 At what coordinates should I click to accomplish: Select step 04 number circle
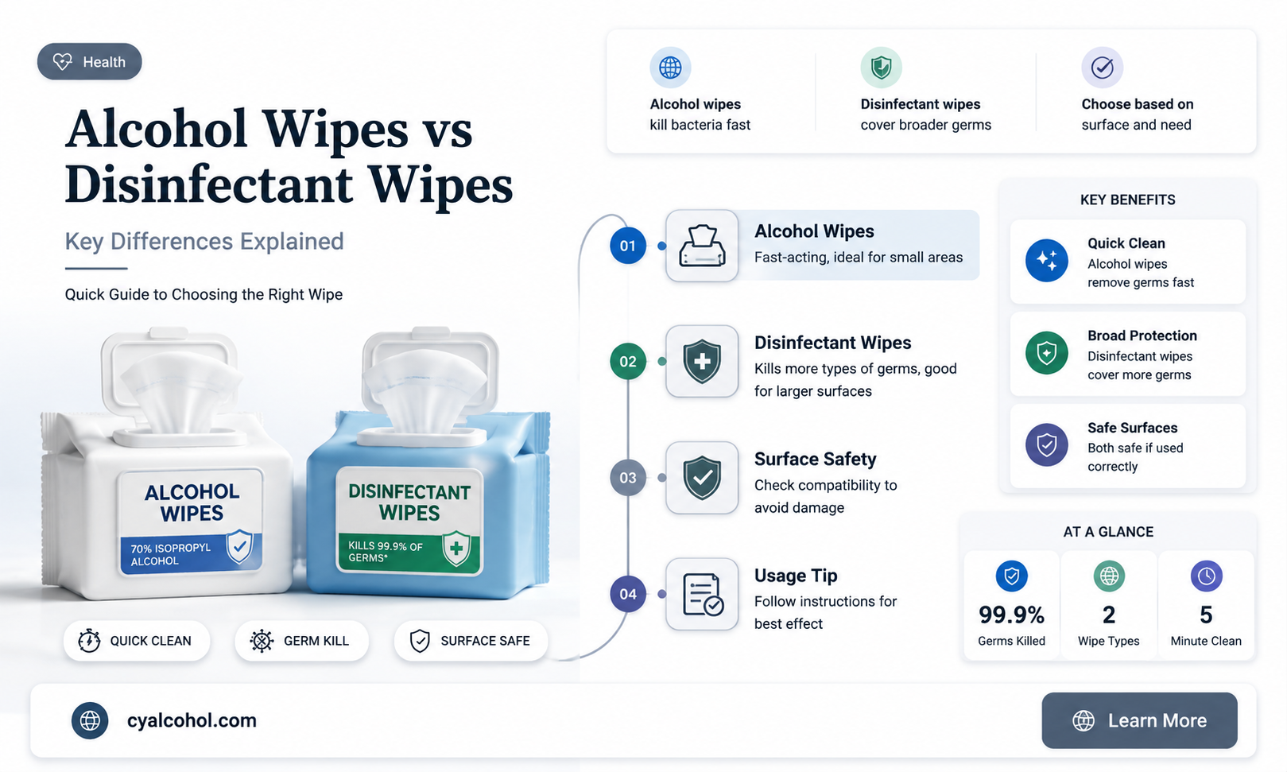628,594
